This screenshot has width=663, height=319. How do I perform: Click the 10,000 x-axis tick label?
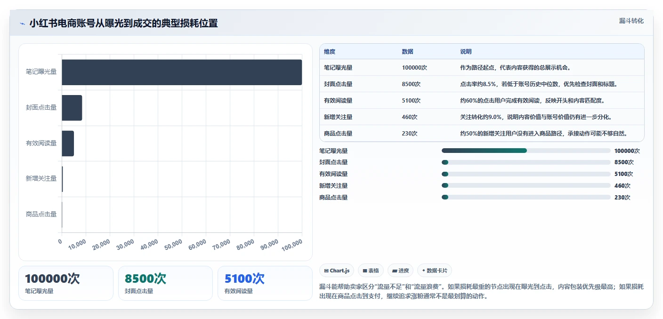[77, 244]
